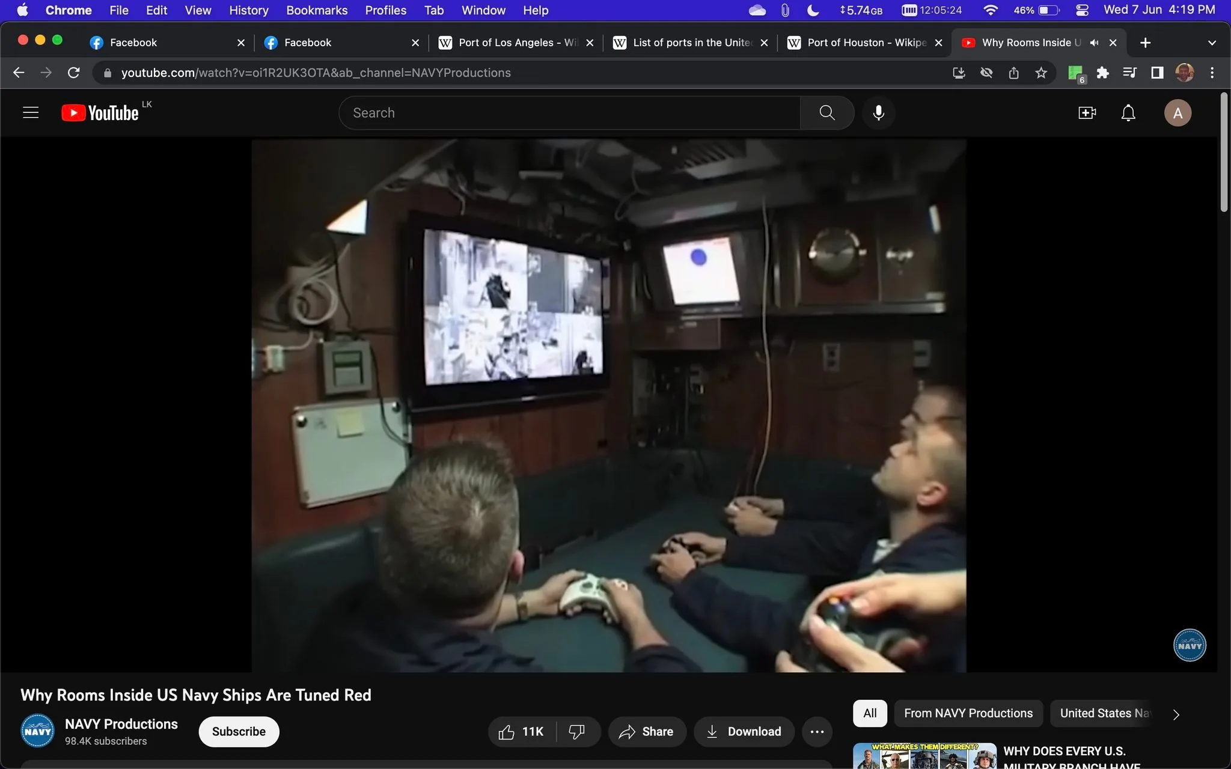The width and height of the screenshot is (1231, 769).
Task: Open YouTube notifications bell
Action: [1127, 112]
